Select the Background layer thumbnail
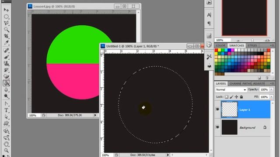This screenshot has height=157, width=280. point(229,127)
